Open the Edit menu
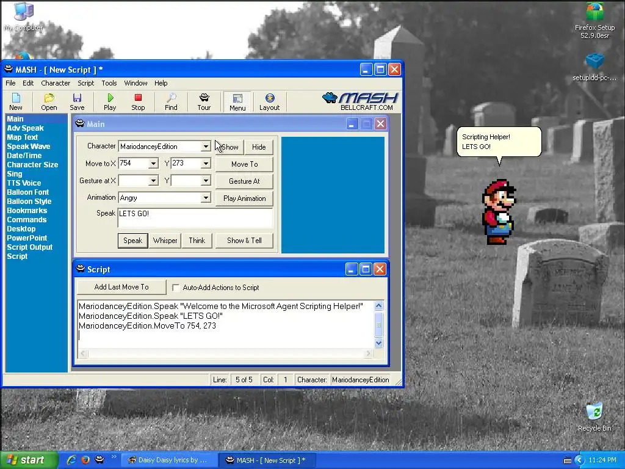The height and width of the screenshot is (469, 625). pyautogui.click(x=28, y=83)
